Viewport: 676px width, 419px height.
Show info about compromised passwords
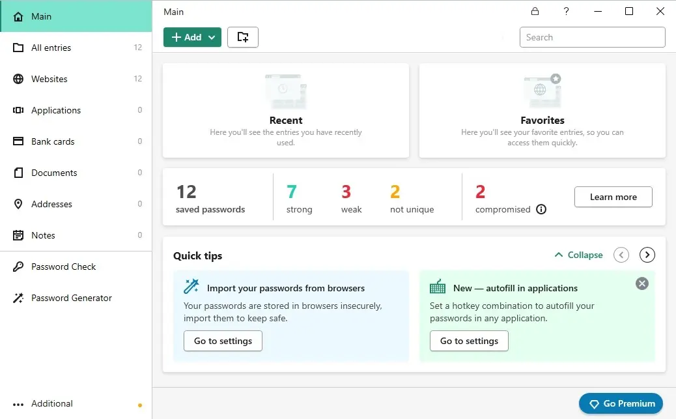click(x=541, y=209)
